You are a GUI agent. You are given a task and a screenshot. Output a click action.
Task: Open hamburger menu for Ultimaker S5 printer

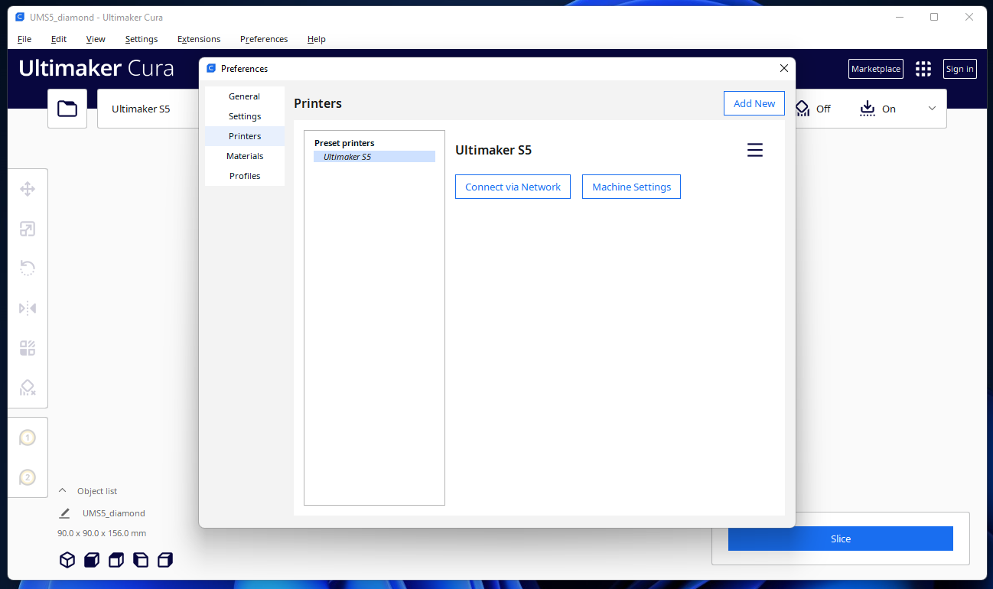[755, 150]
